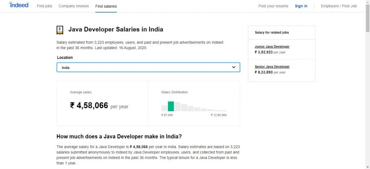Click the Sign in link
Viewport: 370px width, 169px height.
tap(301, 6)
